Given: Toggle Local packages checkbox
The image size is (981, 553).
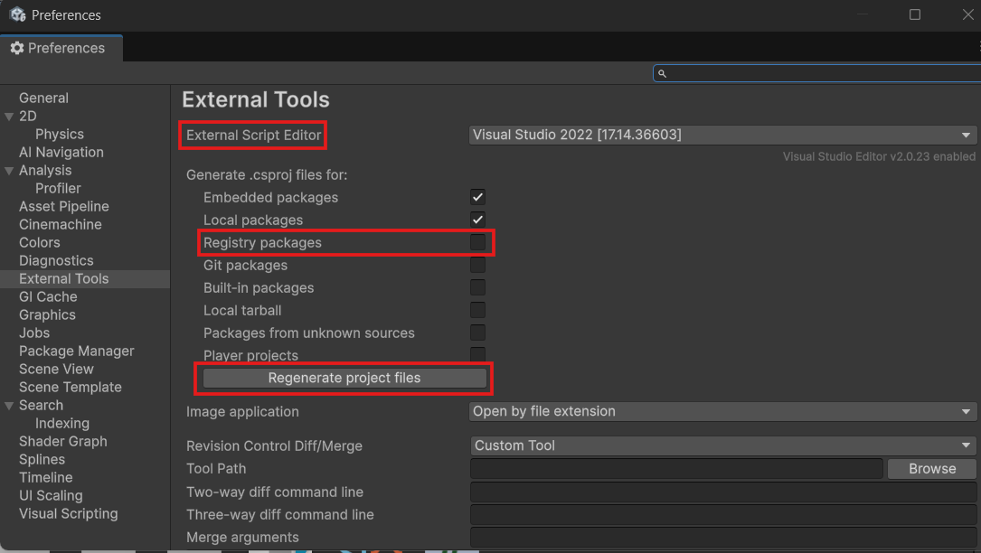Looking at the screenshot, I should pos(477,220).
